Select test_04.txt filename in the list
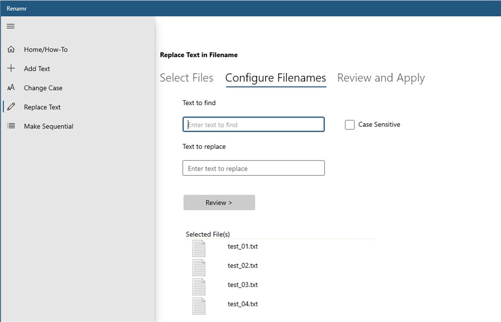 pos(243,304)
